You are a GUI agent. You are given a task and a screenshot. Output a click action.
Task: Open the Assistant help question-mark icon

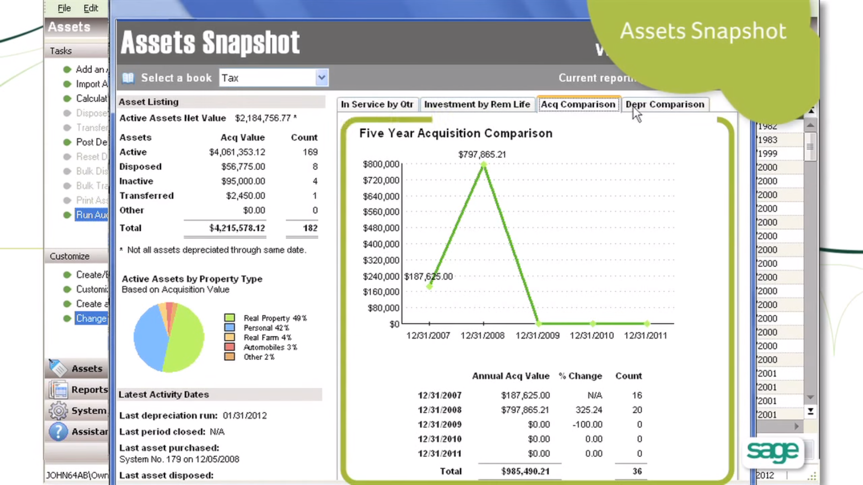(x=58, y=432)
